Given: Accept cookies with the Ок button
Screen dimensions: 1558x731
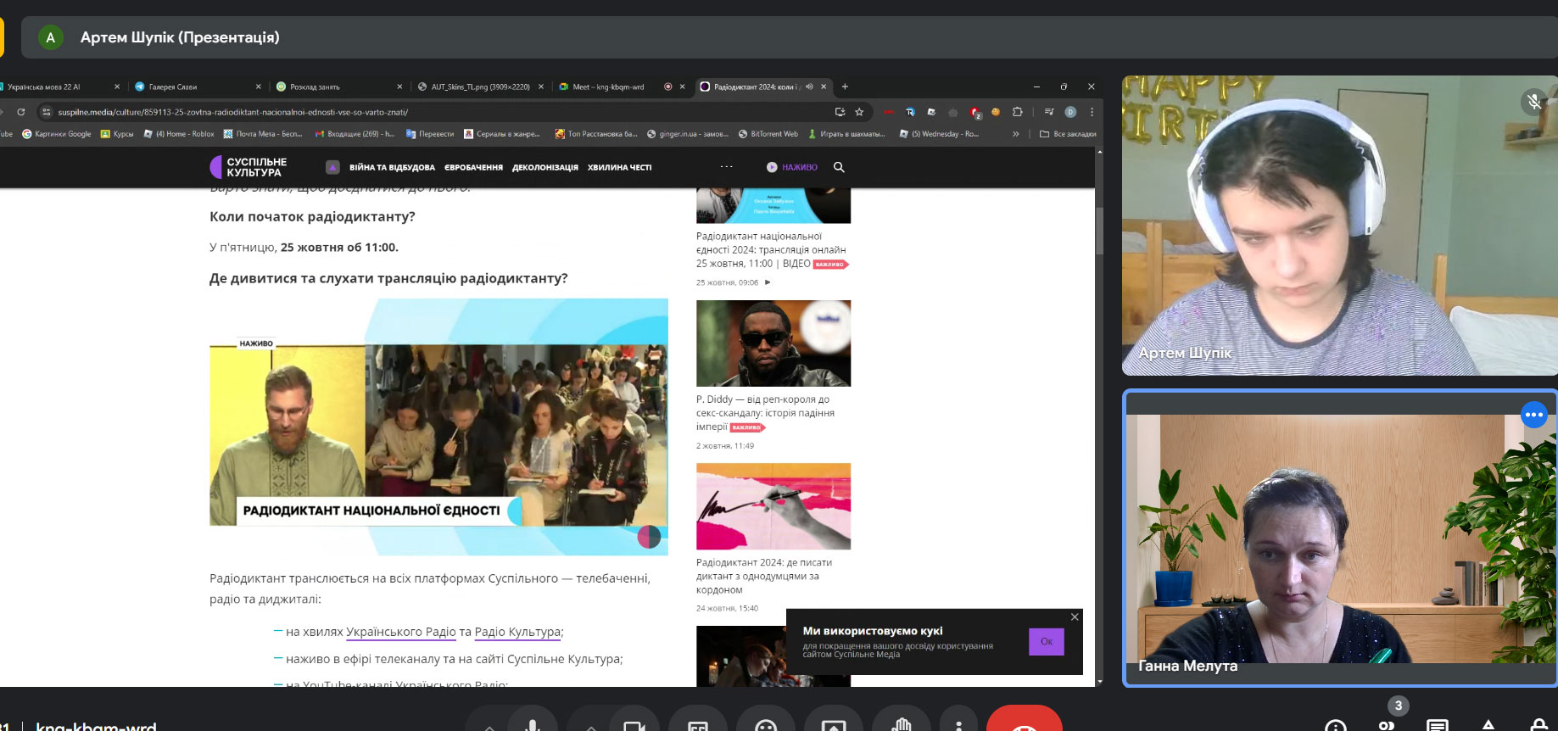Looking at the screenshot, I should click(1047, 642).
